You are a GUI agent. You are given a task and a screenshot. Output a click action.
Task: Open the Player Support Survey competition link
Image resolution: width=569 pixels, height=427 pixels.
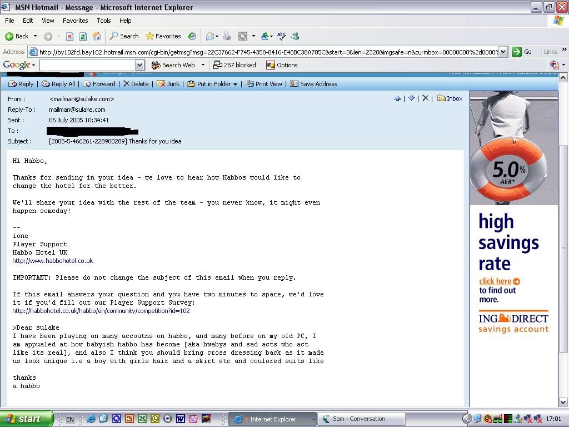[101, 311]
